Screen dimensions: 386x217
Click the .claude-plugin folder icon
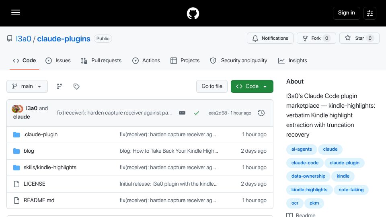point(16,135)
